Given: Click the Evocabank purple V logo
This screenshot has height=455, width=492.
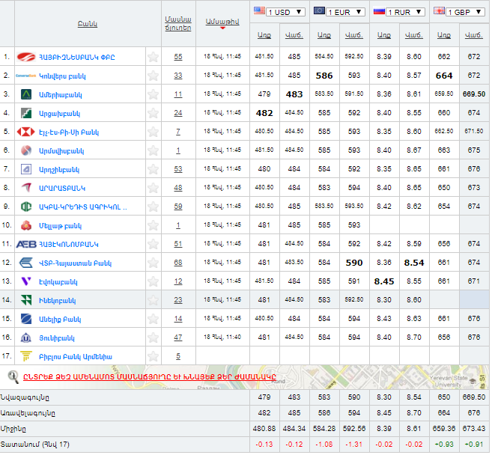Looking at the screenshot, I should (x=26, y=281).
